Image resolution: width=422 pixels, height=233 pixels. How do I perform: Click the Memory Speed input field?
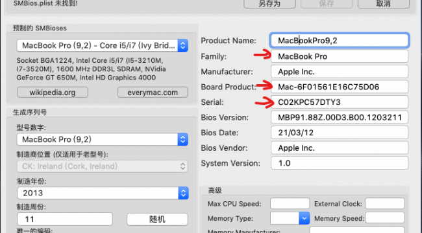[x=385, y=217]
